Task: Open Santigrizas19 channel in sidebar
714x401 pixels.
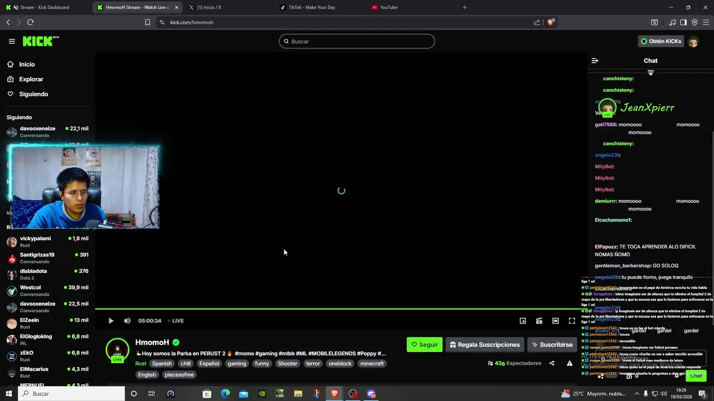Action: [x=47, y=258]
